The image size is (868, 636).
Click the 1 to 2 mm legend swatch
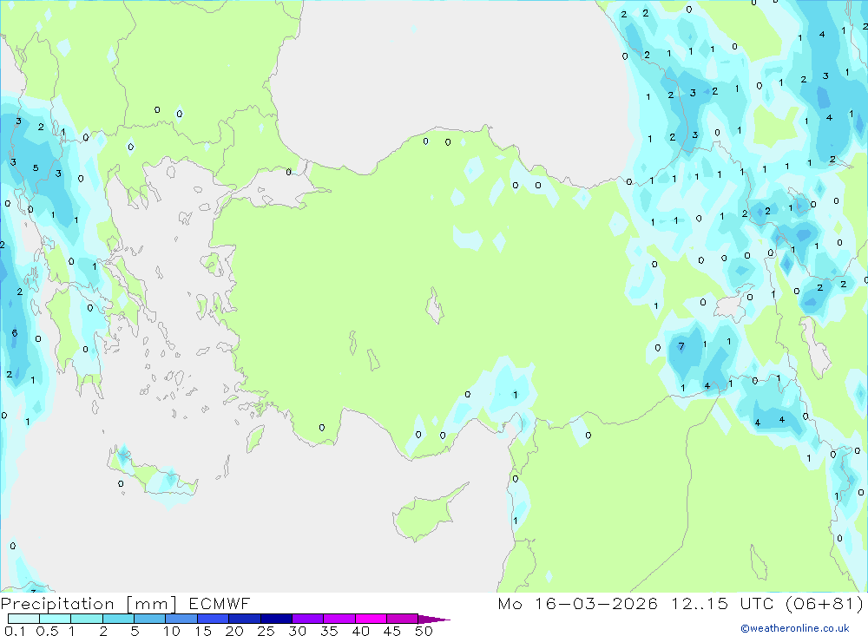[86, 619]
